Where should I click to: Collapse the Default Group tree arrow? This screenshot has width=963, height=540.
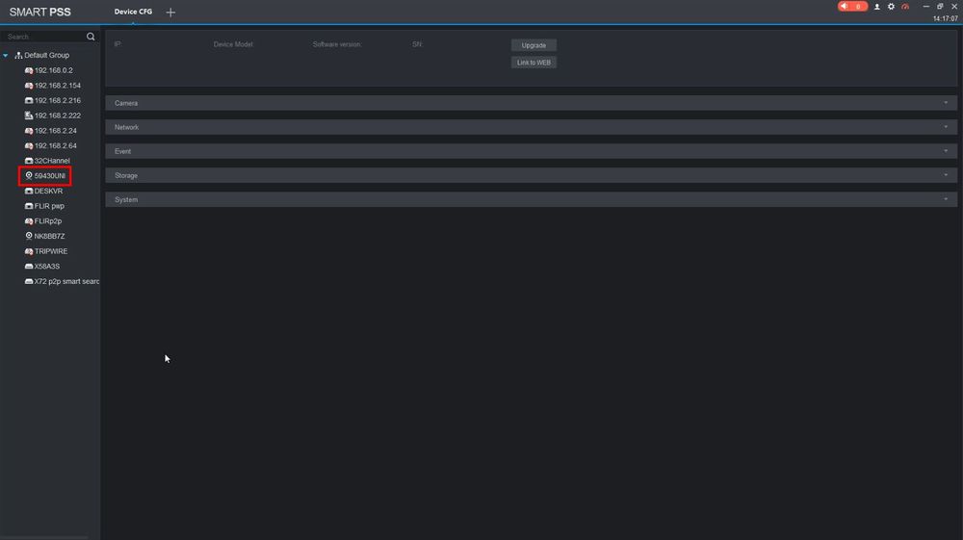(6, 55)
